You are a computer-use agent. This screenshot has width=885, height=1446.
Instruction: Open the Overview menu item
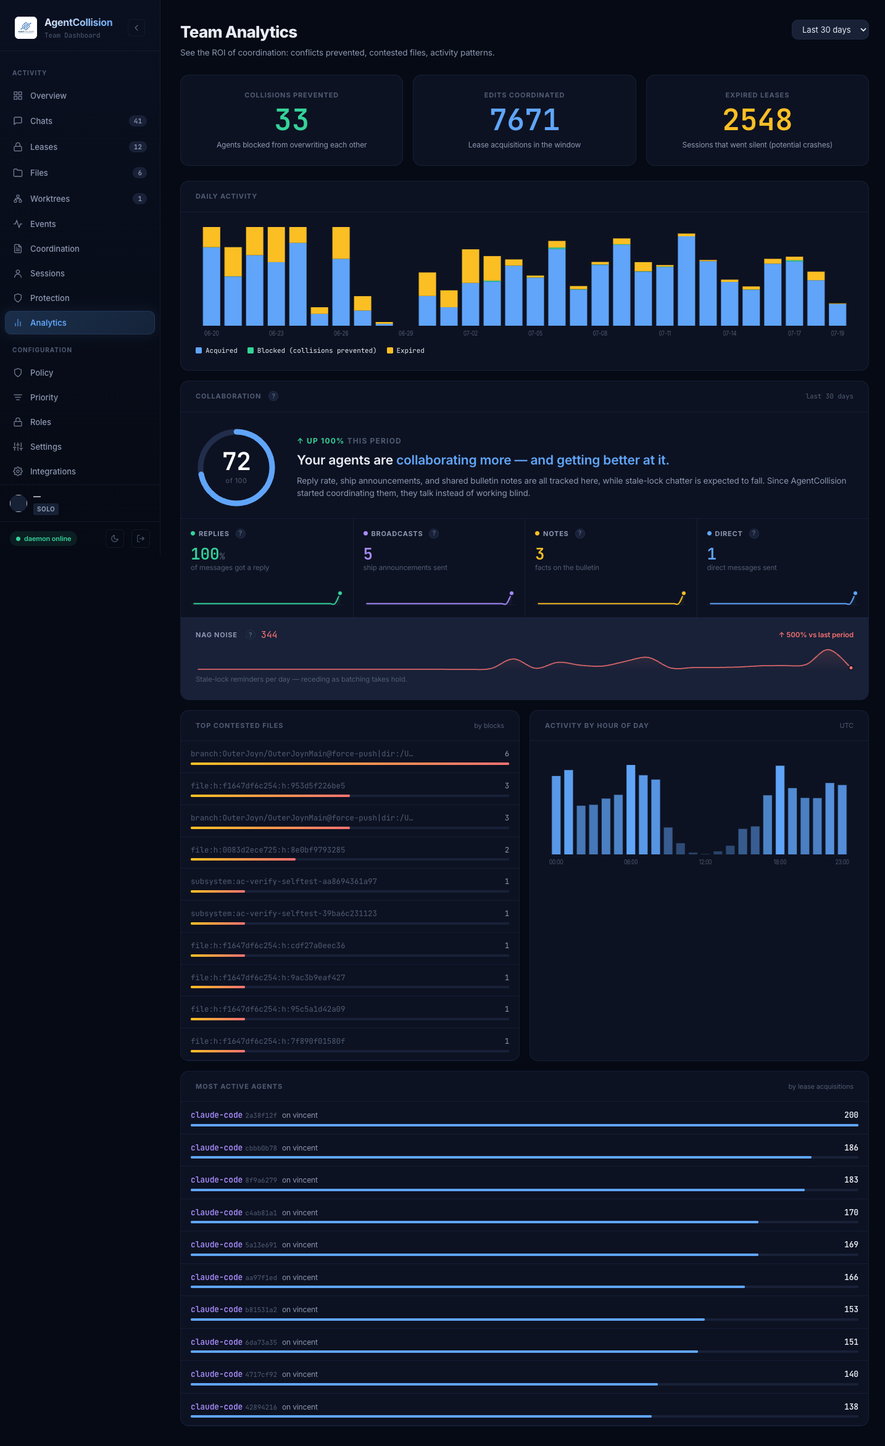80,96
